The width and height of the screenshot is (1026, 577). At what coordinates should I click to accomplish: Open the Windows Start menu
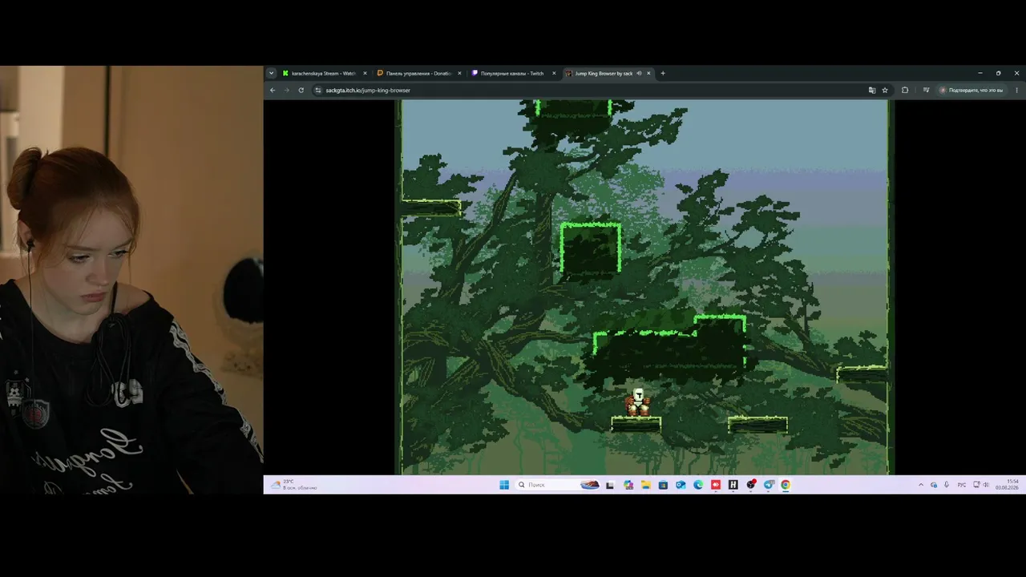pyautogui.click(x=504, y=484)
